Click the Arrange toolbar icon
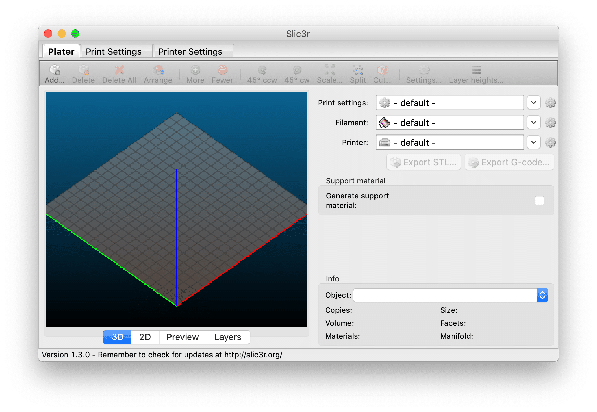Screen dimensions: 597x412 click(x=158, y=70)
